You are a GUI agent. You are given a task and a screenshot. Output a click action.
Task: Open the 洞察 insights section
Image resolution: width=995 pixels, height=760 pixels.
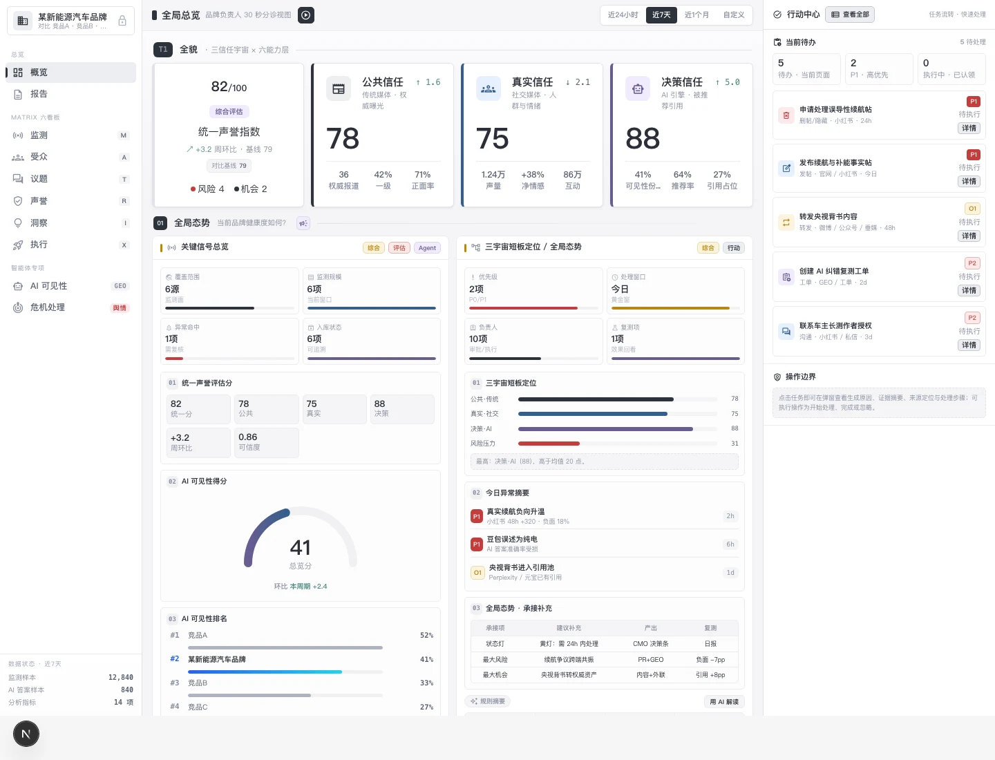coord(70,223)
